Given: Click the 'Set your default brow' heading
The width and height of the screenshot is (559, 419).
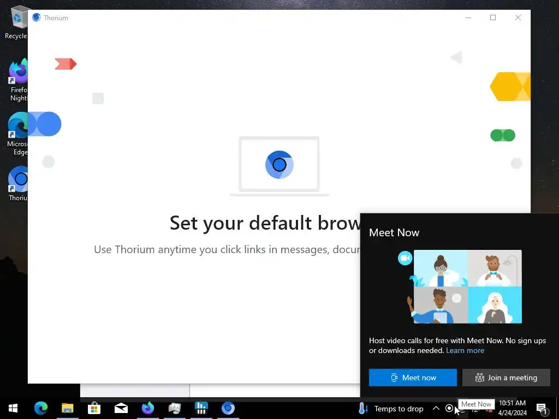Looking at the screenshot, I should click(x=265, y=223).
